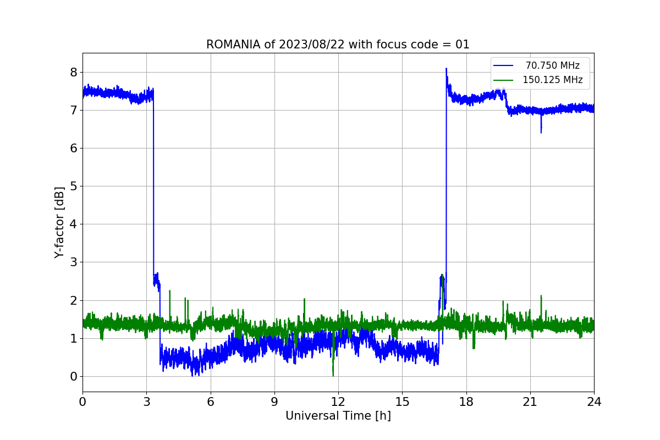Click the 'Y-factor [dB]' axis label
660x440 pixels.
click(59, 222)
